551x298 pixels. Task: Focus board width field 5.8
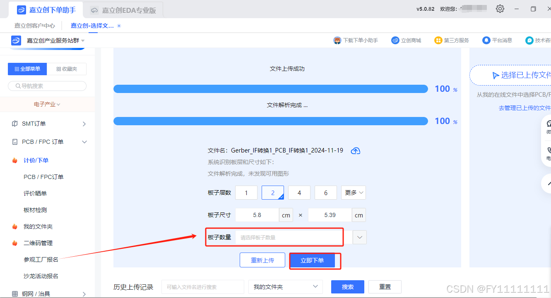point(257,215)
